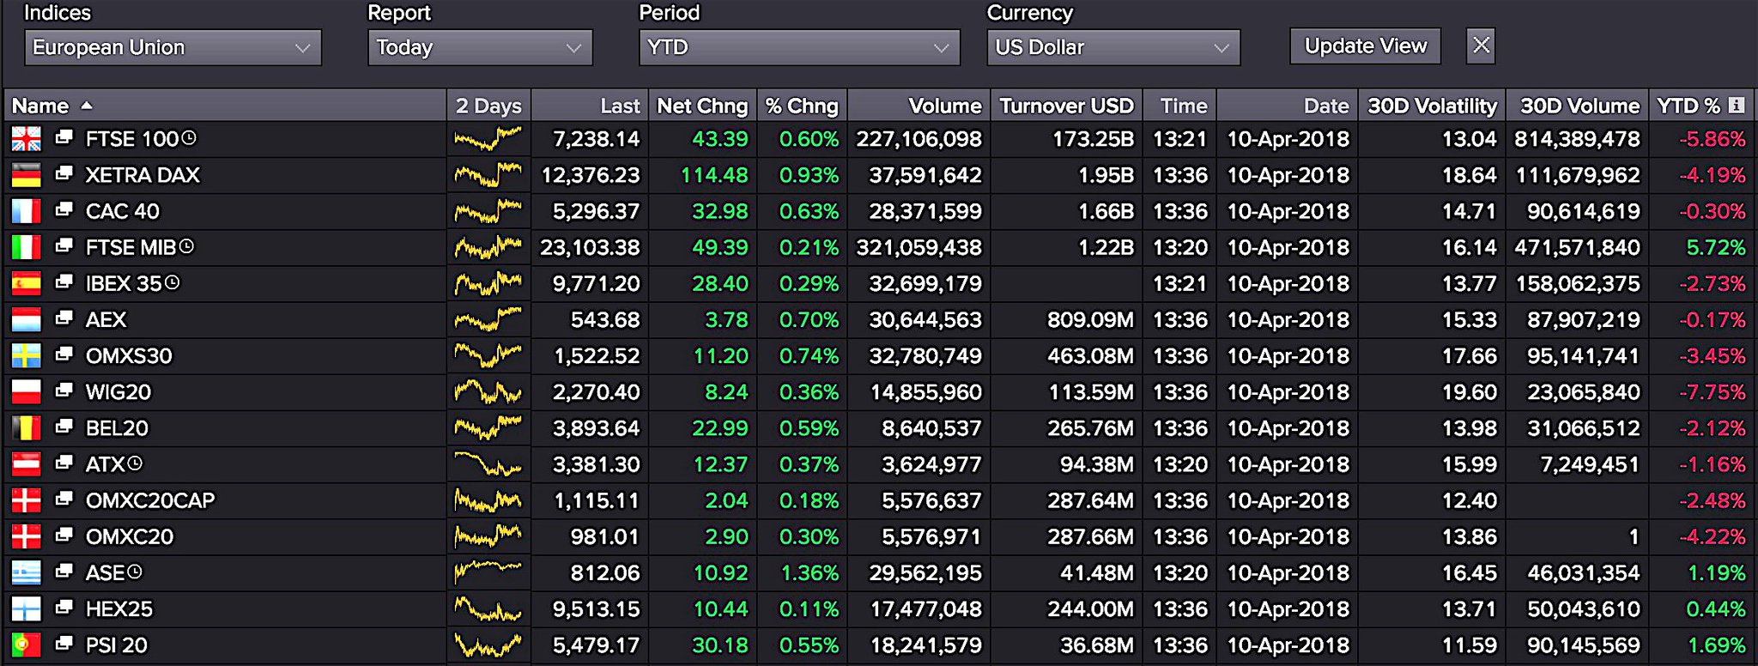Screen dimensions: 1758x666
Task: Click the German flag icon for XETRA DAX
Action: point(26,174)
